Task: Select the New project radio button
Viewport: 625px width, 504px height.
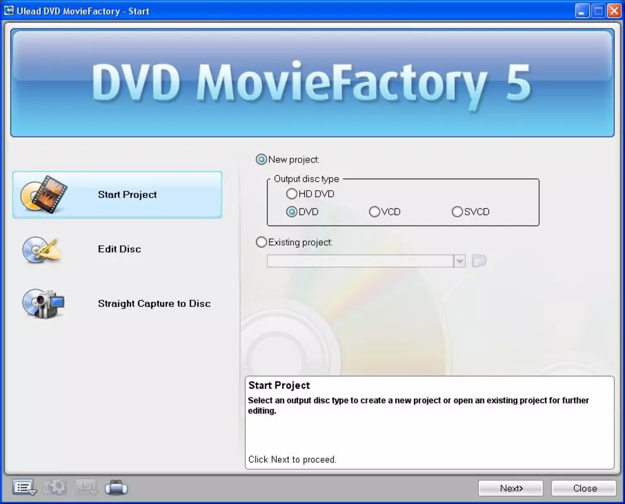Action: [x=261, y=160]
